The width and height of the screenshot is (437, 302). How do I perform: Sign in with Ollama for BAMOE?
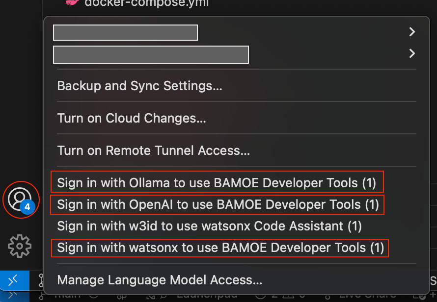217,183
